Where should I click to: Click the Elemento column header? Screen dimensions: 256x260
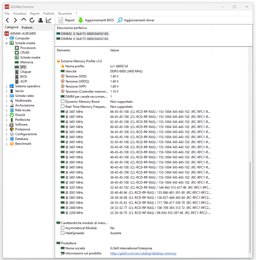pos(82,50)
